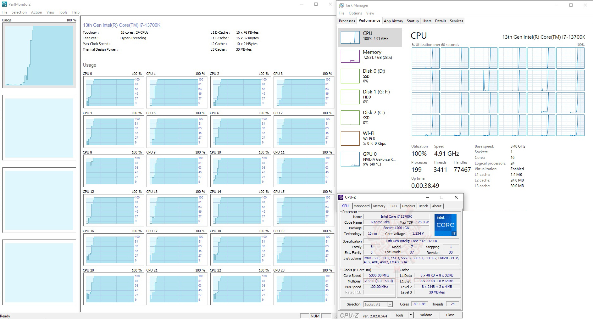Click the i7-13700K processor title in PerfMonitor2
This screenshot has width=593, height=319.
click(122, 25)
